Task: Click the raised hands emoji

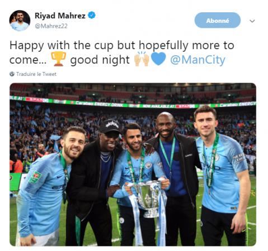Action: (x=142, y=59)
